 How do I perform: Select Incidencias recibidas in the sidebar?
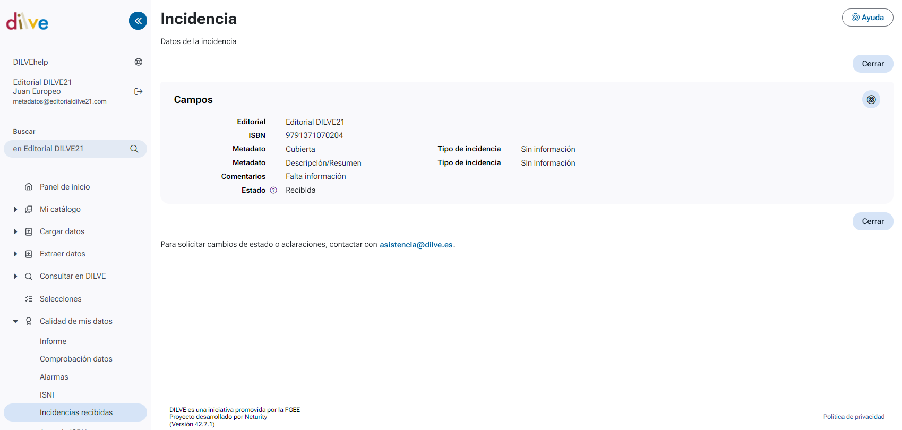75,412
